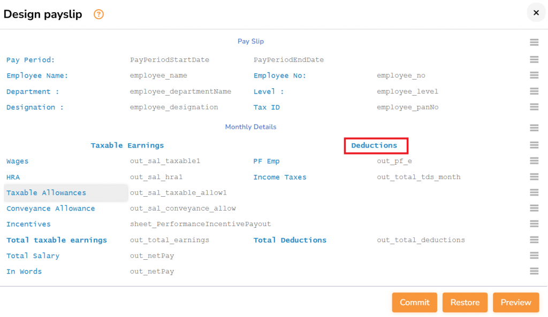Click the handle on the Incentives row
The height and width of the screenshot is (317, 548).
tap(534, 224)
